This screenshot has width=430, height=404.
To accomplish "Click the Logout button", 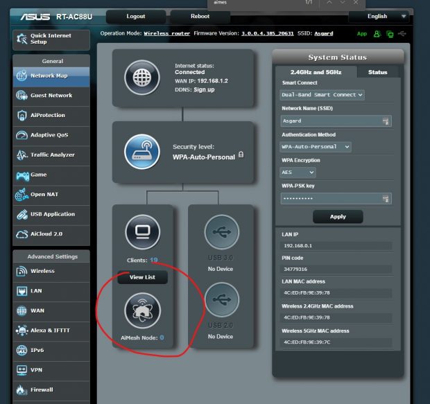I will pos(136,17).
